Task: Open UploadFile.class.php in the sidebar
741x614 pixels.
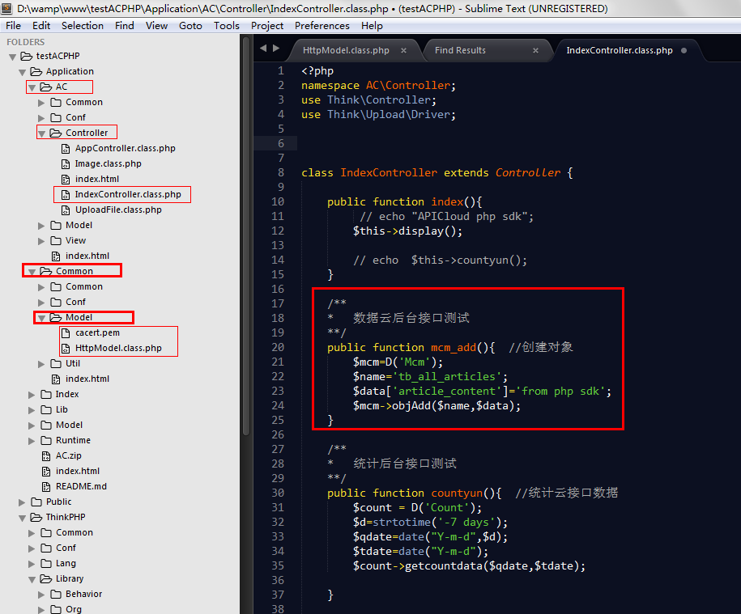Action: [118, 210]
